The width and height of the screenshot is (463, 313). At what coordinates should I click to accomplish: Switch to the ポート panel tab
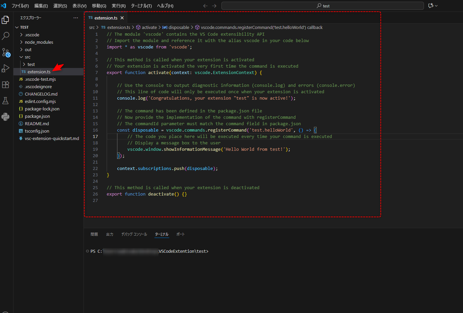tap(180, 234)
